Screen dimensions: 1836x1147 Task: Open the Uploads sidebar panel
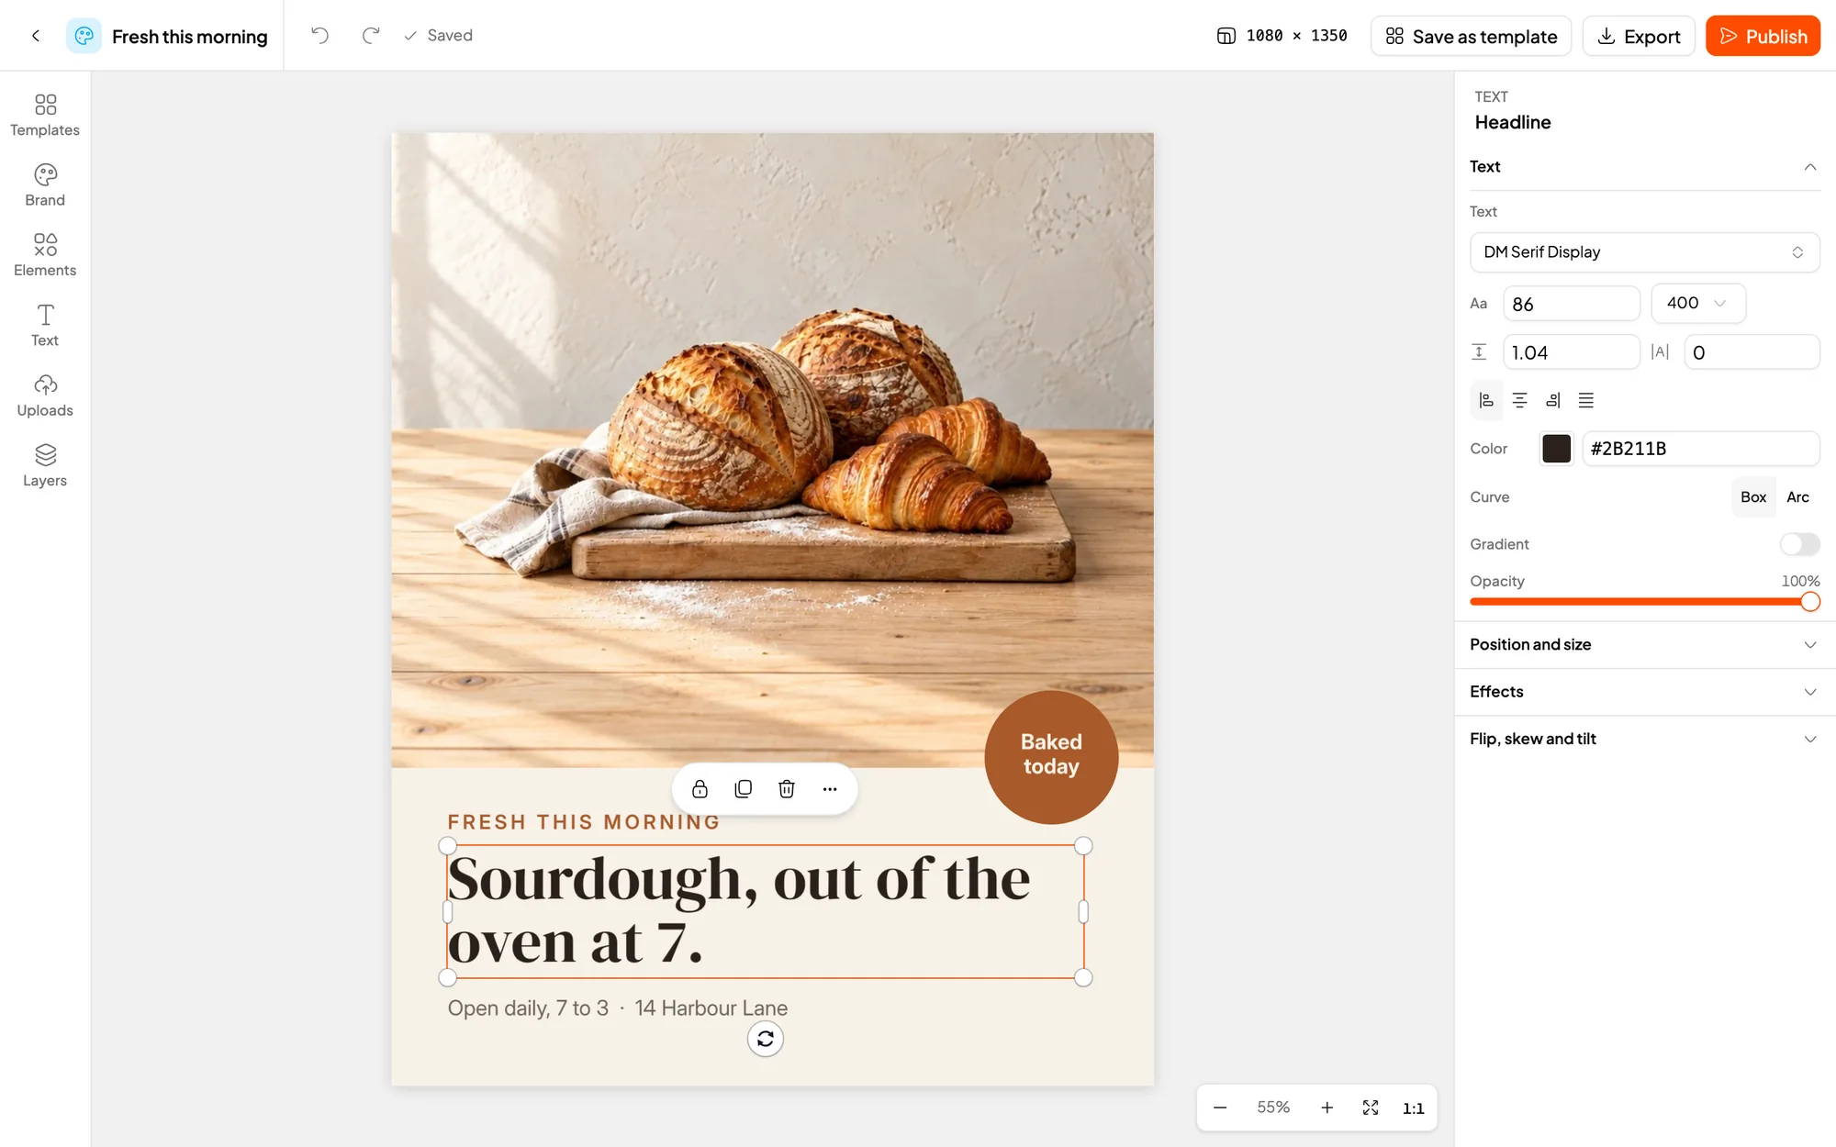pyautogui.click(x=45, y=395)
